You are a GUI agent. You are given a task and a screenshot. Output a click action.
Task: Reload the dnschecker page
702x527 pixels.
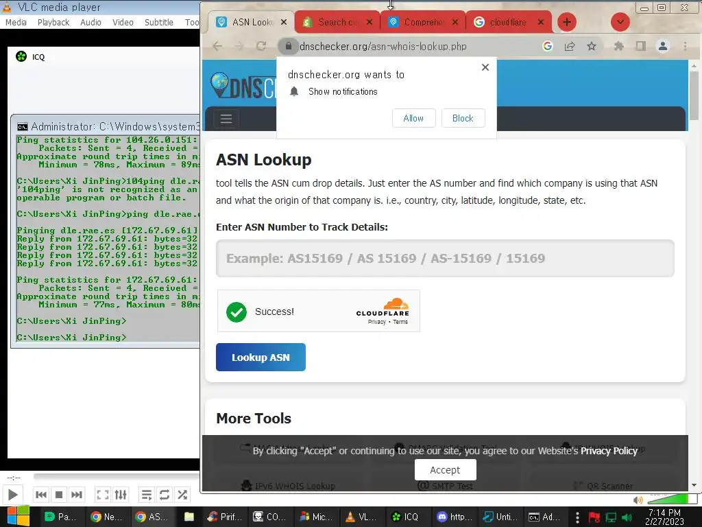pos(261,46)
